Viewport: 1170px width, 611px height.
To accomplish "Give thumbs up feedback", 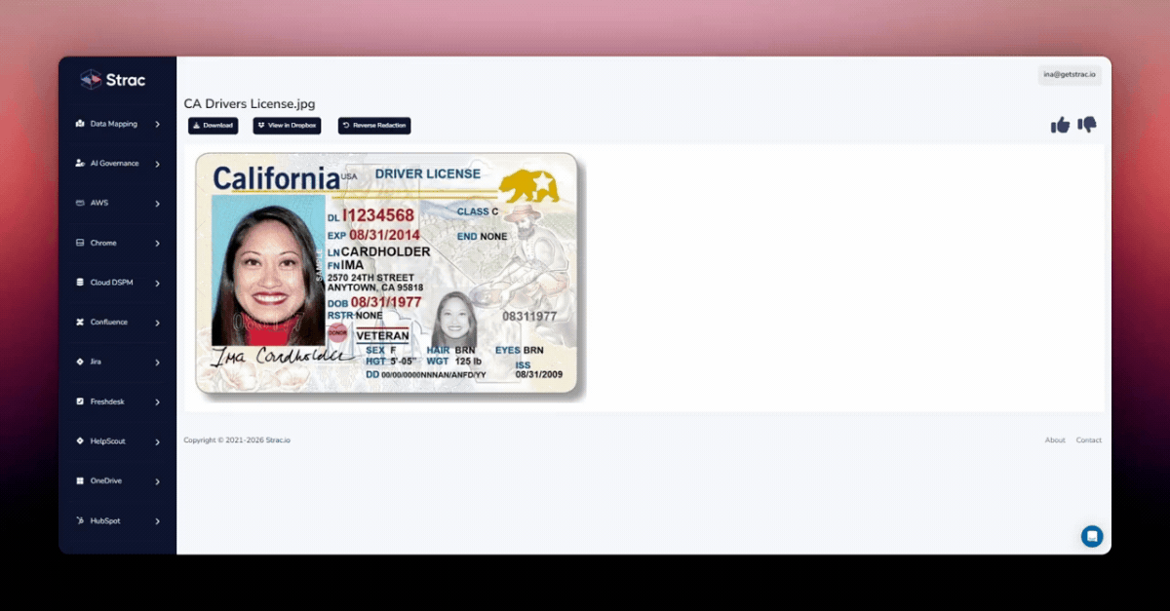I will click(1060, 125).
